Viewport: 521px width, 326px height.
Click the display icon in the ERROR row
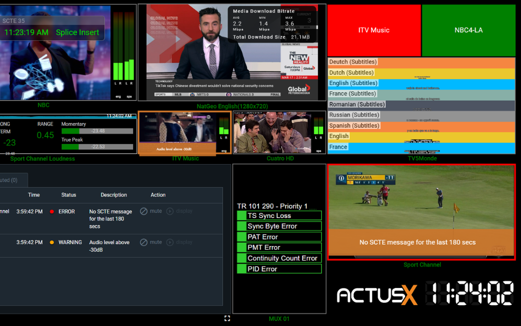[170, 211]
